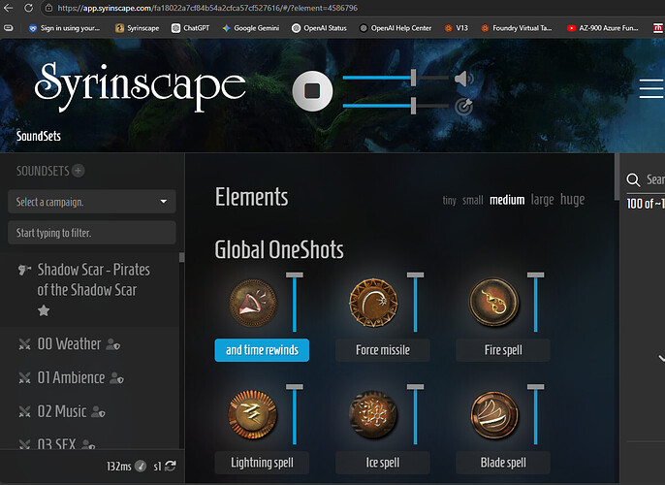Click the Syrinscape logo
The height and width of the screenshot is (485, 665).
[140, 86]
